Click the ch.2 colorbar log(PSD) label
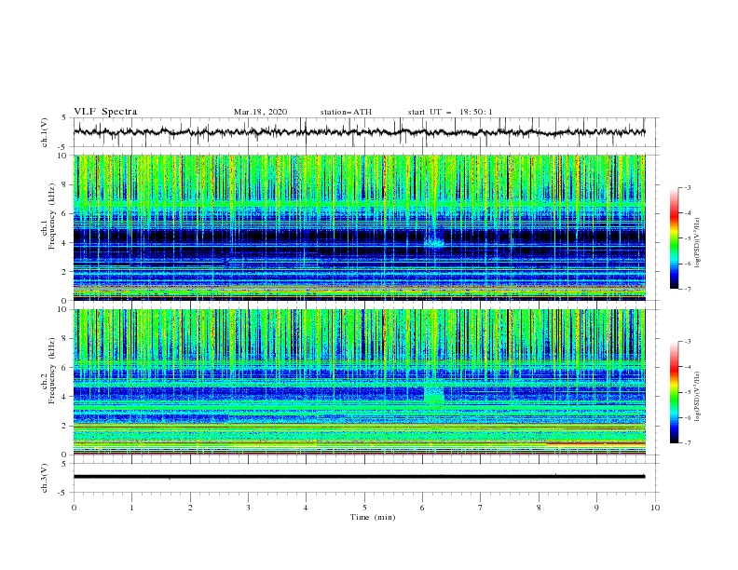The image size is (738, 570). click(x=698, y=397)
